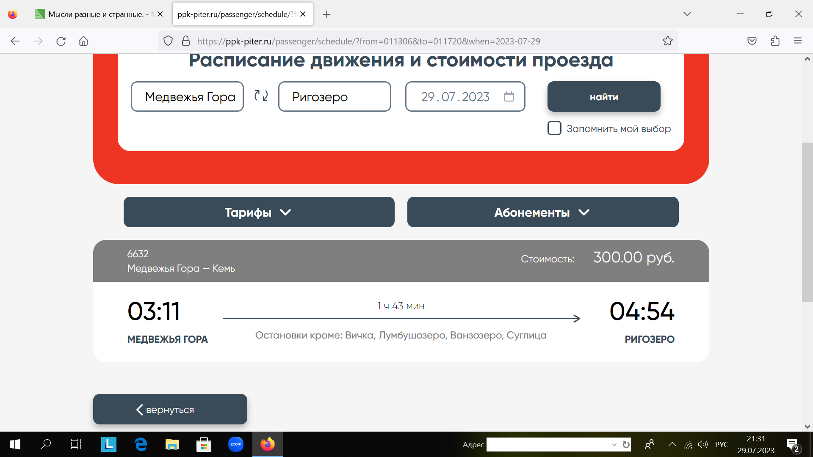Viewport: 813px width, 457px height.
Task: Click the Ригозеро destination input field
Action: pyautogui.click(x=334, y=96)
